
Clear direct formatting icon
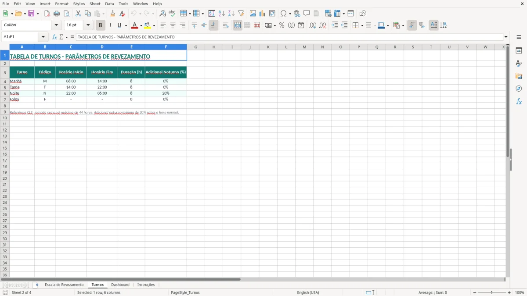point(123,14)
